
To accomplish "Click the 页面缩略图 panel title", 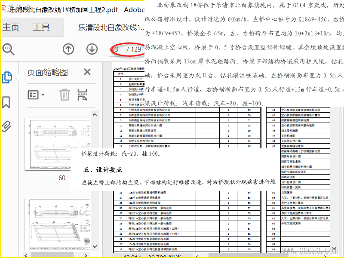I will pyautogui.click(x=47, y=72).
